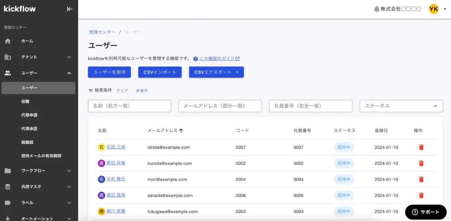
Task: Open account dropdown arrow beside YK avatar
Action: (x=445, y=9)
